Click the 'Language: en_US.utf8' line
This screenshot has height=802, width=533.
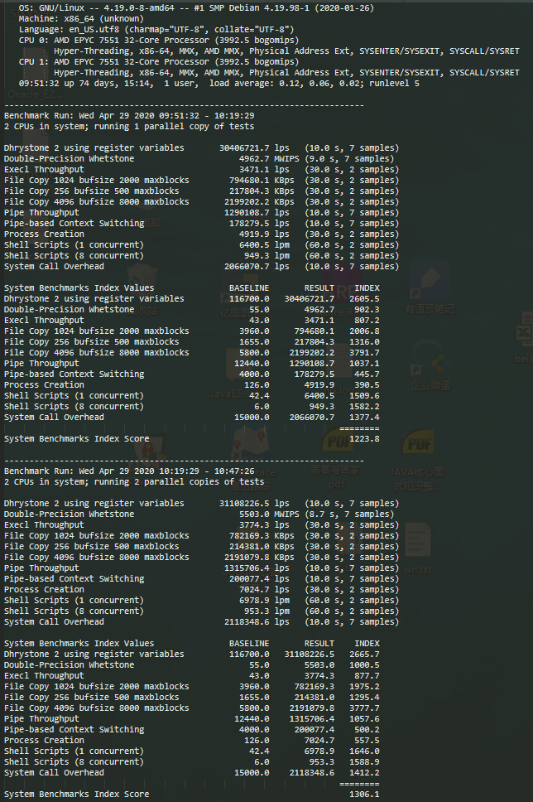[156, 30]
